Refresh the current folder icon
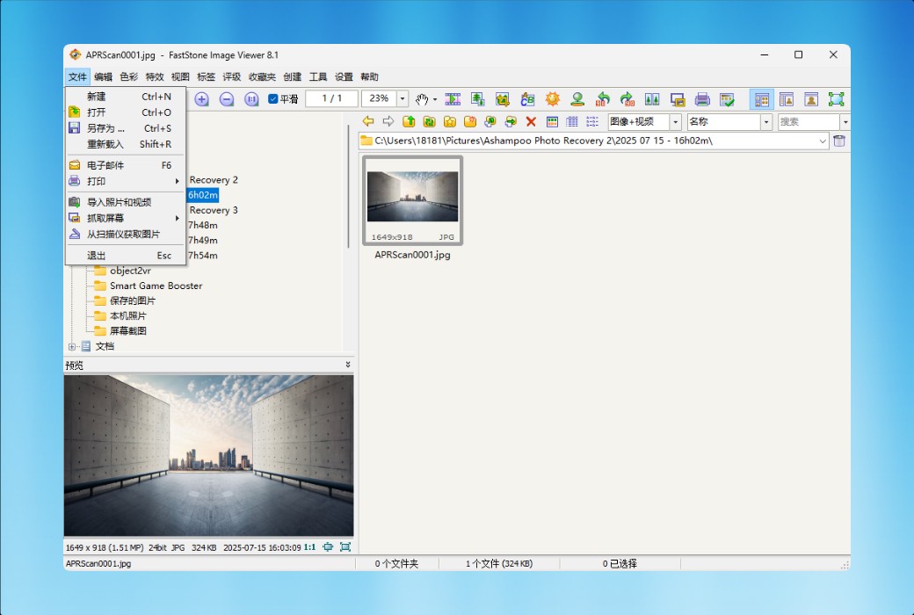Screen dimensions: 914x615 430,121
